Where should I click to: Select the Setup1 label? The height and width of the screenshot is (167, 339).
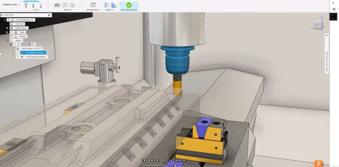coord(26,44)
